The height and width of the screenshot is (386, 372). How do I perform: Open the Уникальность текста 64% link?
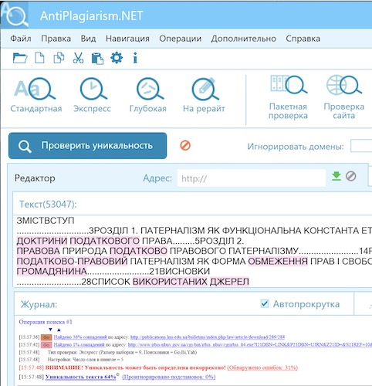pyautogui.click(x=80, y=377)
